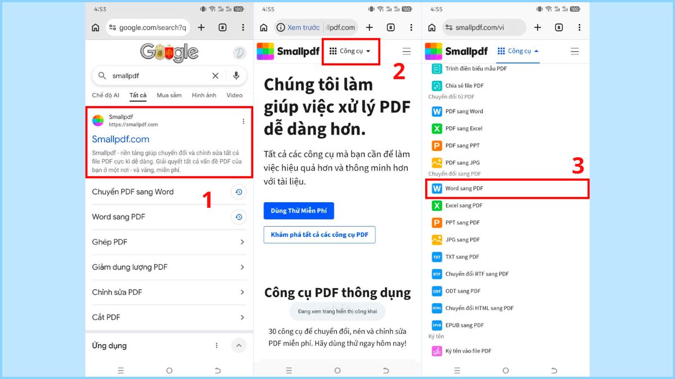Open the hamburger menu on the right phone
The width and height of the screenshot is (675, 379).
pos(575,51)
